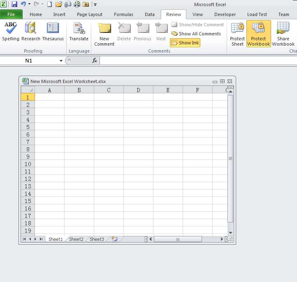Click the vertical scrollbar thumb
Screen dimensions: 297x282
(230, 158)
